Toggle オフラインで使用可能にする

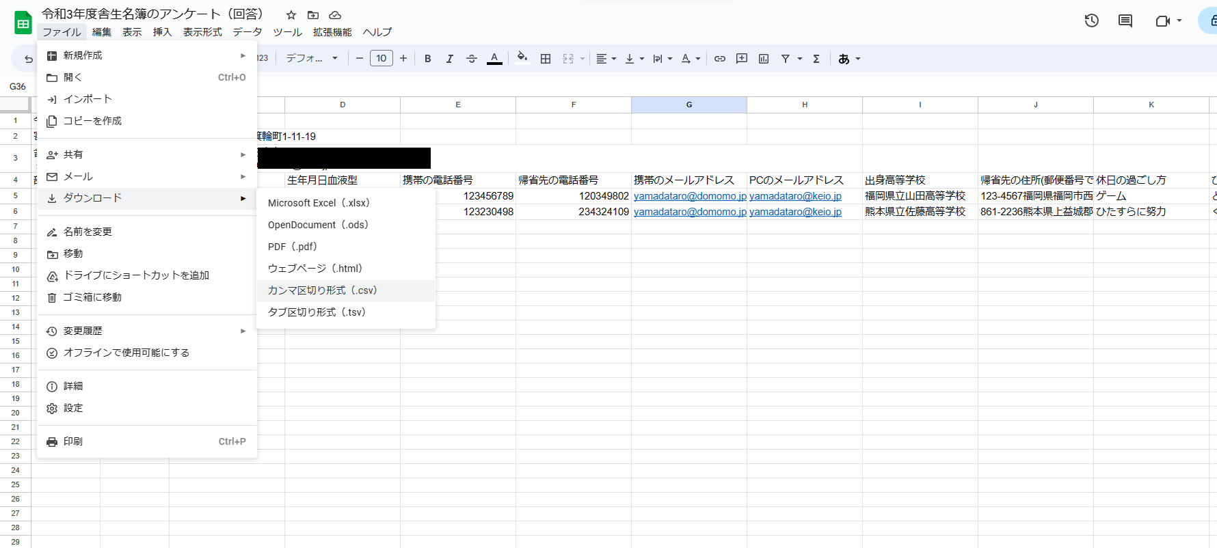(147, 353)
